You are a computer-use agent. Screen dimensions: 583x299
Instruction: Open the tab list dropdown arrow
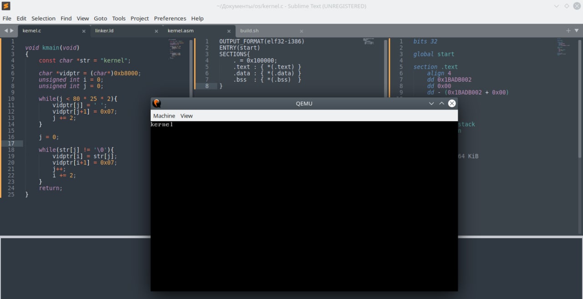pyautogui.click(x=577, y=30)
